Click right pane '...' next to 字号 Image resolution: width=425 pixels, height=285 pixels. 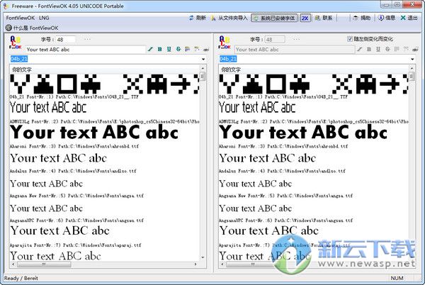coord(296,39)
